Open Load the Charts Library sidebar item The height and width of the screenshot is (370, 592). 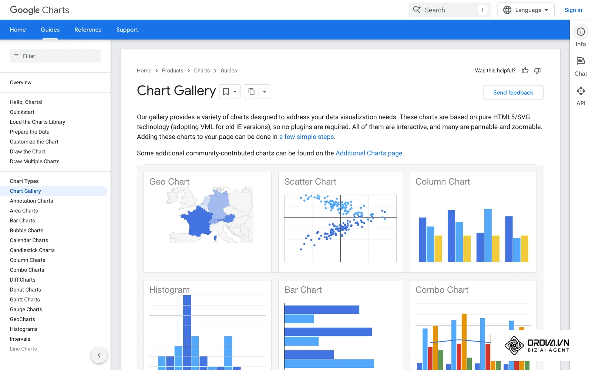pos(37,122)
